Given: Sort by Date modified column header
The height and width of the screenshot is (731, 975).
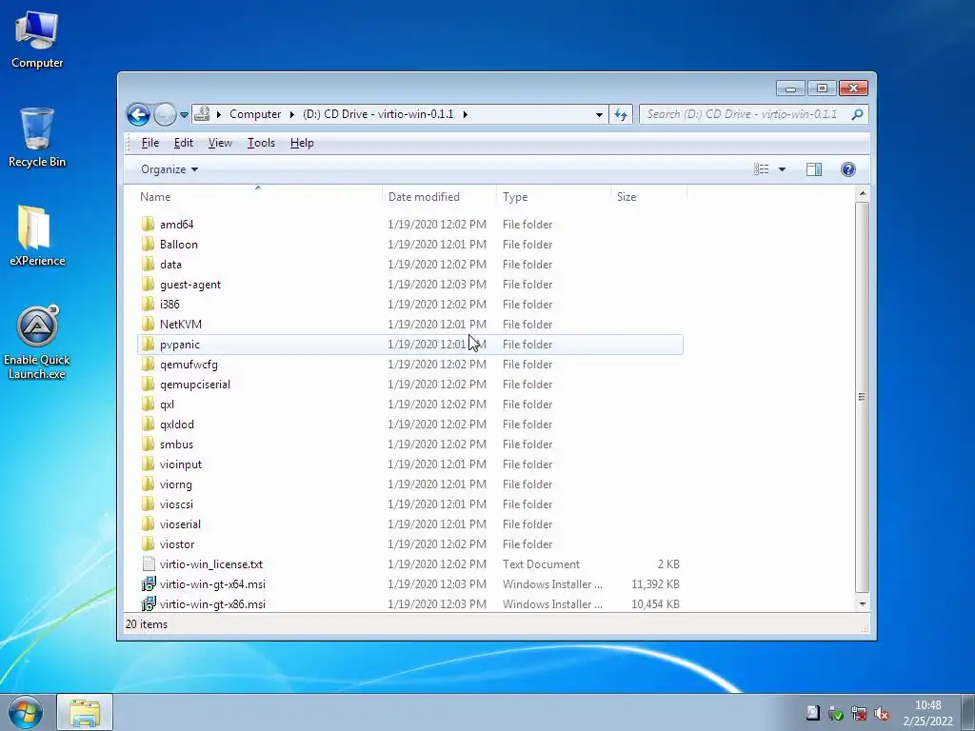Looking at the screenshot, I should (x=439, y=196).
